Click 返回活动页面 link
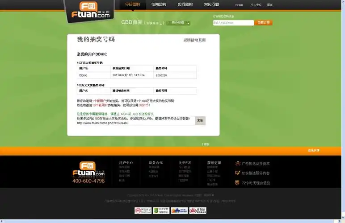 (x=194, y=40)
